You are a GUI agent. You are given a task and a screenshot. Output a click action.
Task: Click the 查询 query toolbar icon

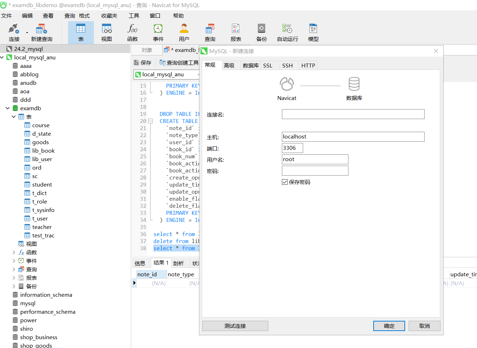coord(210,33)
